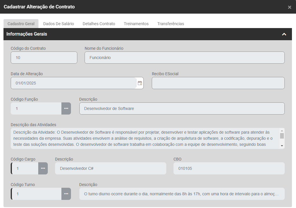
Task: Select the Transferências tab
Action: [x=171, y=24]
